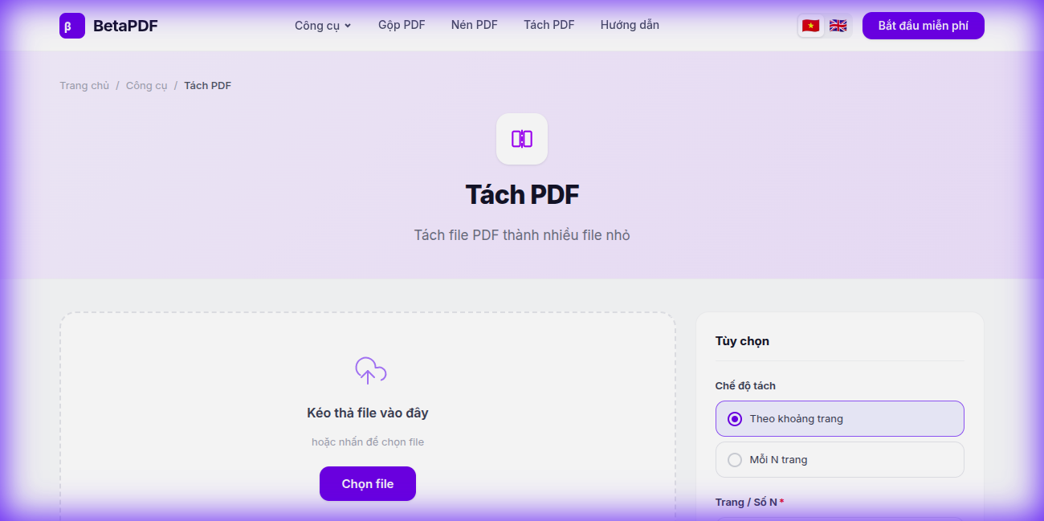Open the Hướng dẫn page
Screen dimensions: 1044x521
[630, 25]
